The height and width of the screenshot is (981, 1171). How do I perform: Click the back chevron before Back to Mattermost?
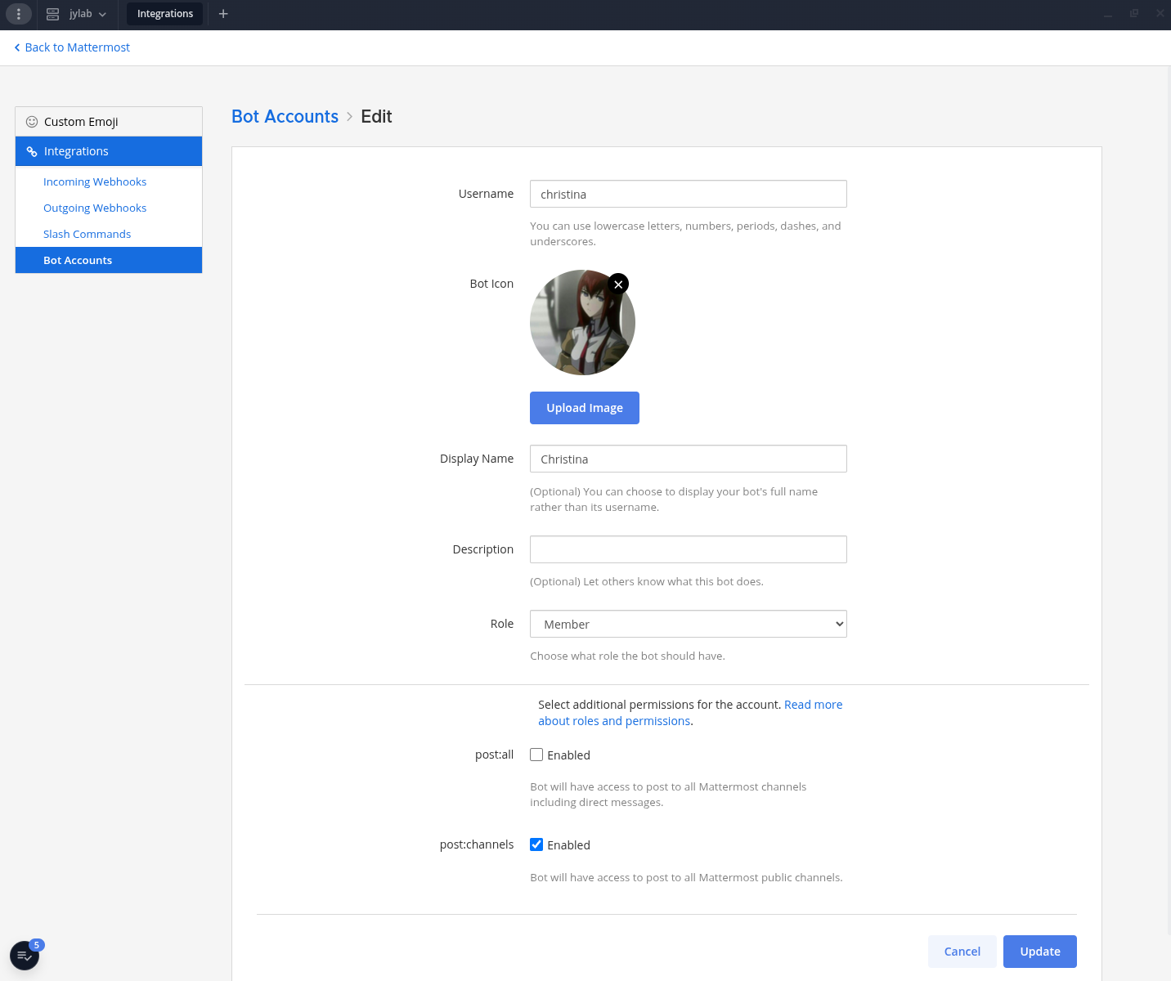tap(16, 47)
